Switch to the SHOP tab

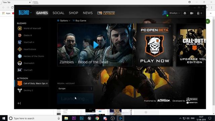[73, 13]
